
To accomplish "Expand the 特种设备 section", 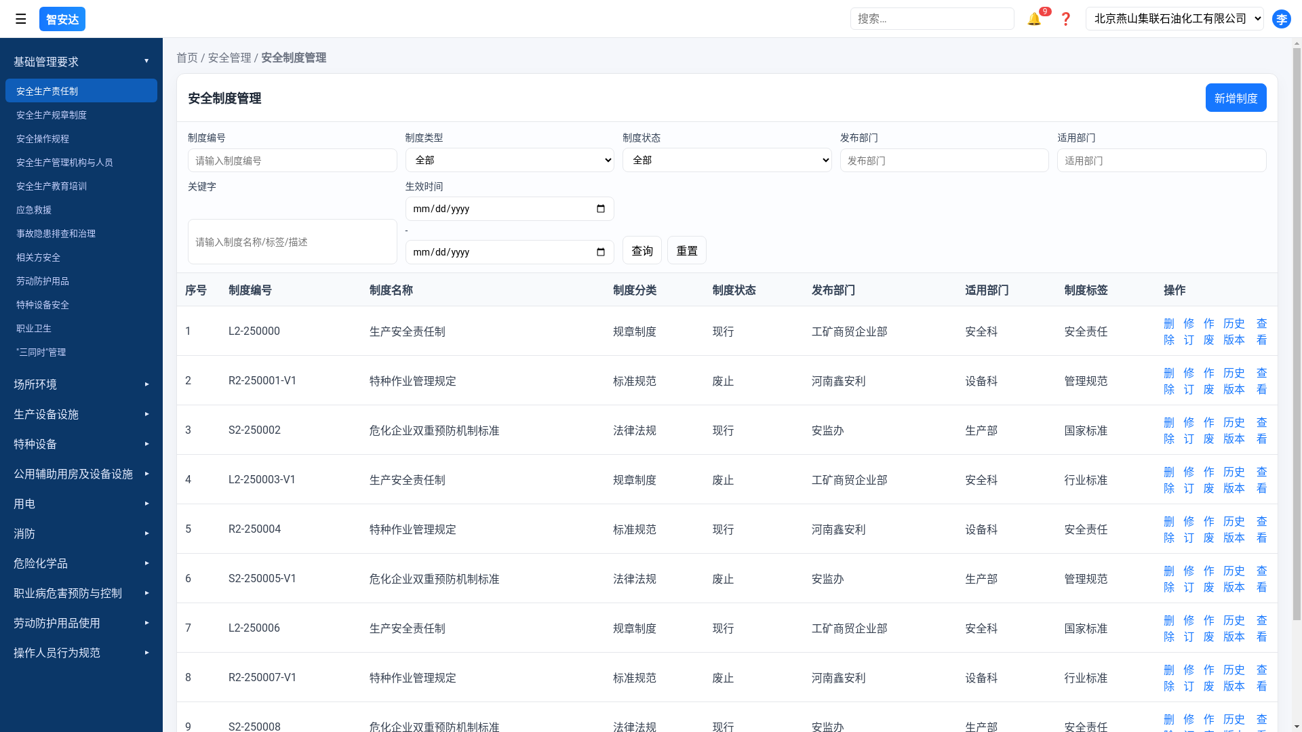I will 81,444.
